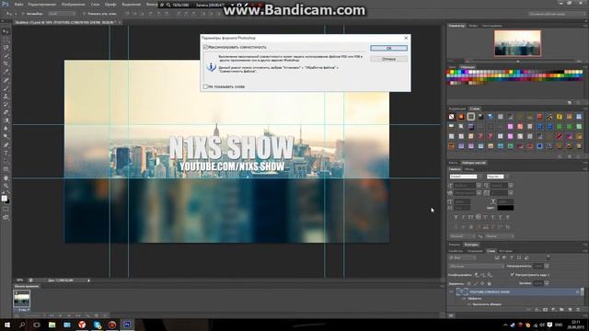Select the Magic Wand tool
The image size is (589, 331).
point(6,55)
